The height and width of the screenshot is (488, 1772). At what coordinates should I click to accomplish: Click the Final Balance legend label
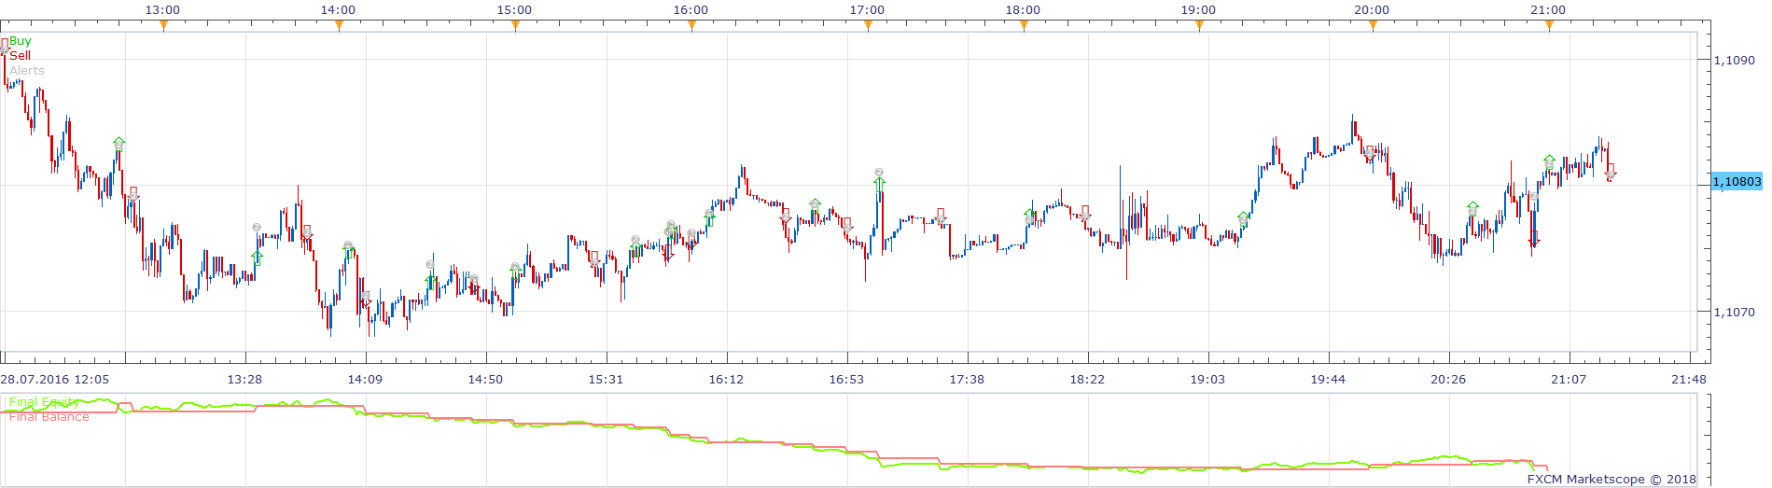click(49, 417)
